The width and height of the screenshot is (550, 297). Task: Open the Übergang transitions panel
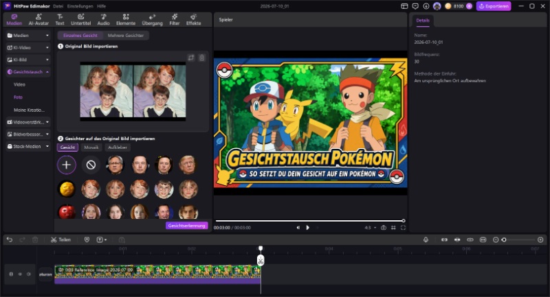click(152, 20)
